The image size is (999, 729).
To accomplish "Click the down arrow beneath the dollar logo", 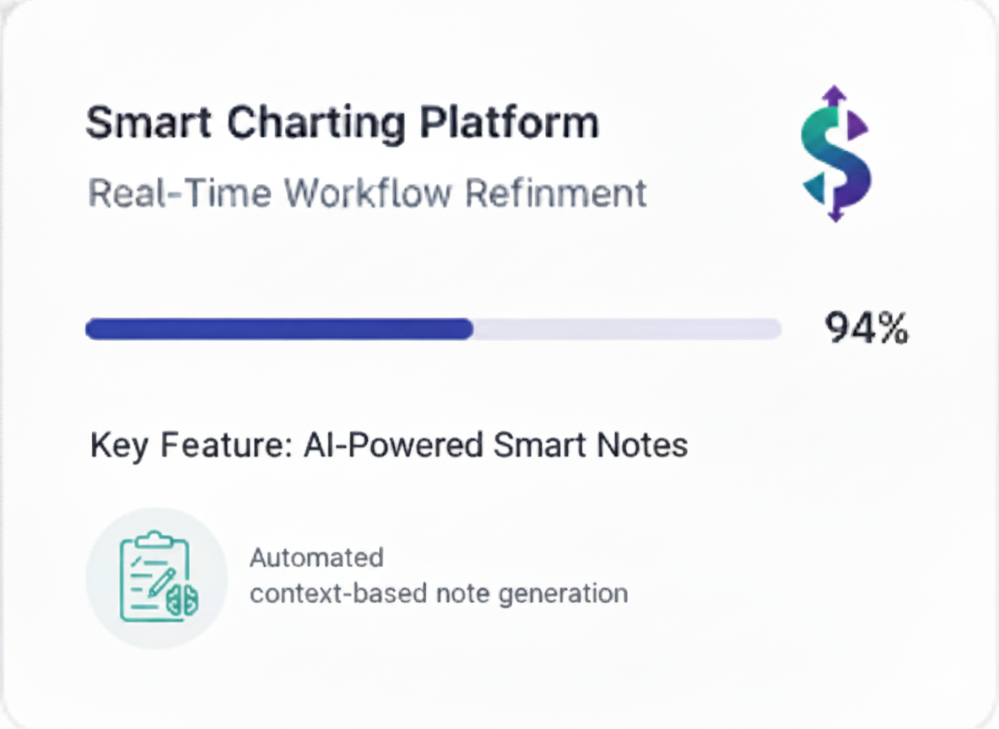I will point(834,214).
